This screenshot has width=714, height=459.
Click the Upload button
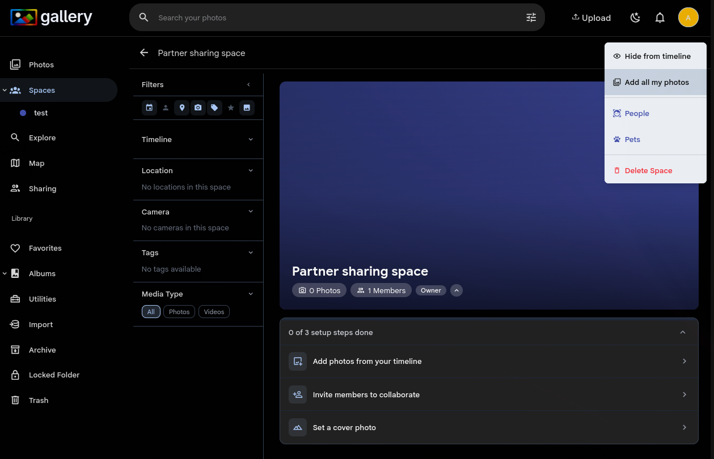tap(592, 18)
